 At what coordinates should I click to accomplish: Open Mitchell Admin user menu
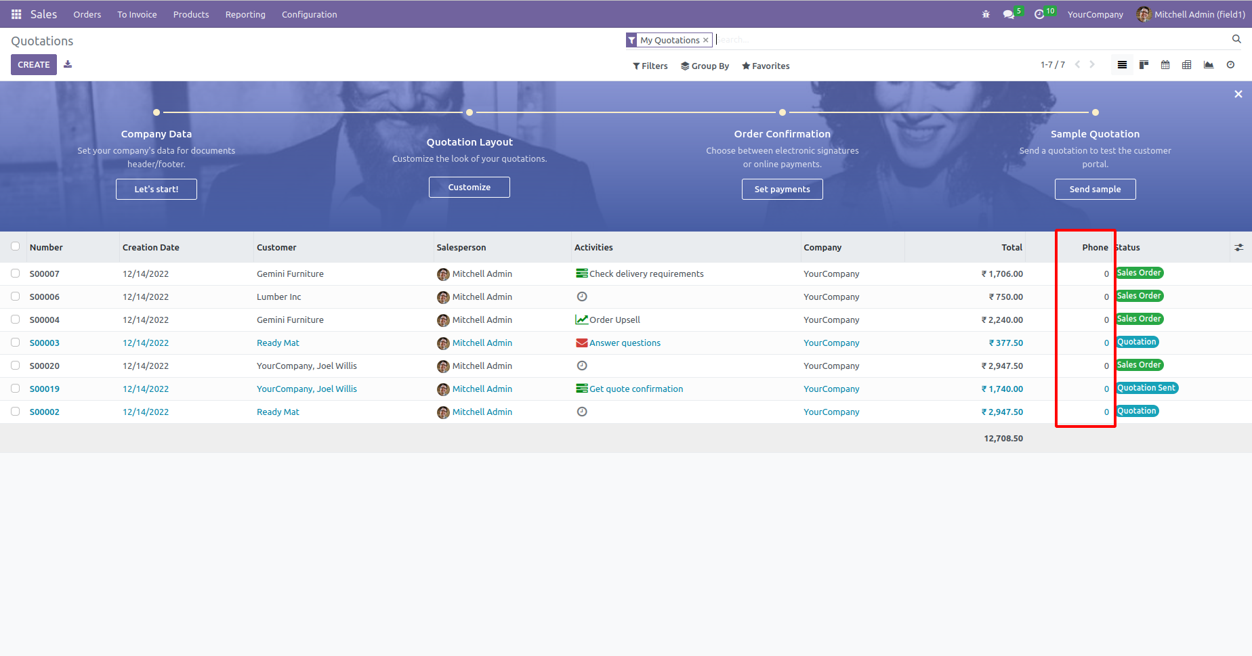point(1190,14)
